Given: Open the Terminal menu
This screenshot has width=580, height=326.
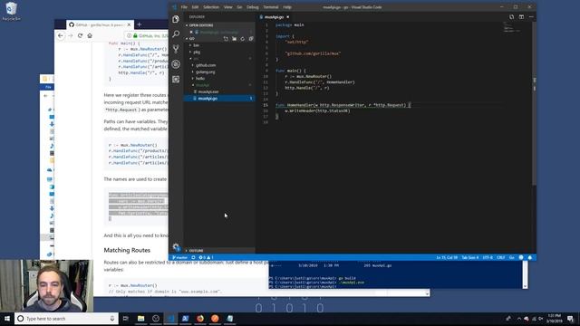Looking at the screenshot, I should (271, 7).
